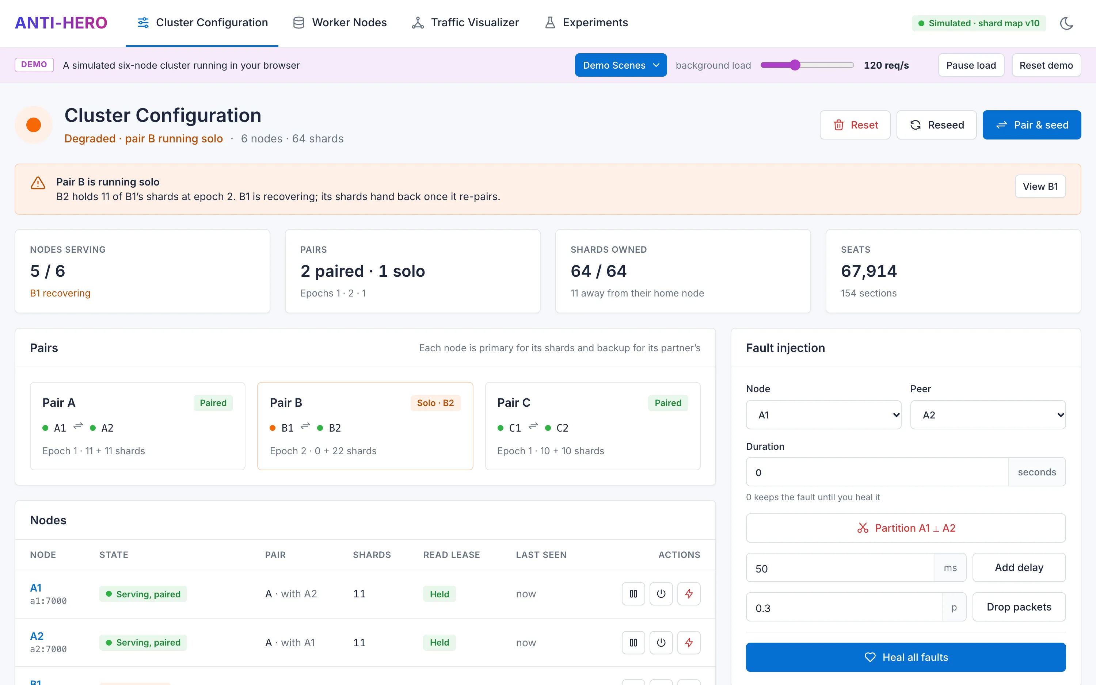
Task: Toggle dark mode moon icon
Action: coord(1066,23)
